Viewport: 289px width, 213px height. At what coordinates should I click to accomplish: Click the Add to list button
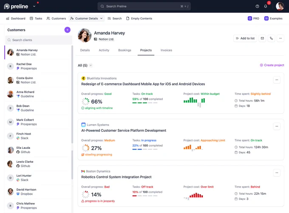tap(245, 38)
